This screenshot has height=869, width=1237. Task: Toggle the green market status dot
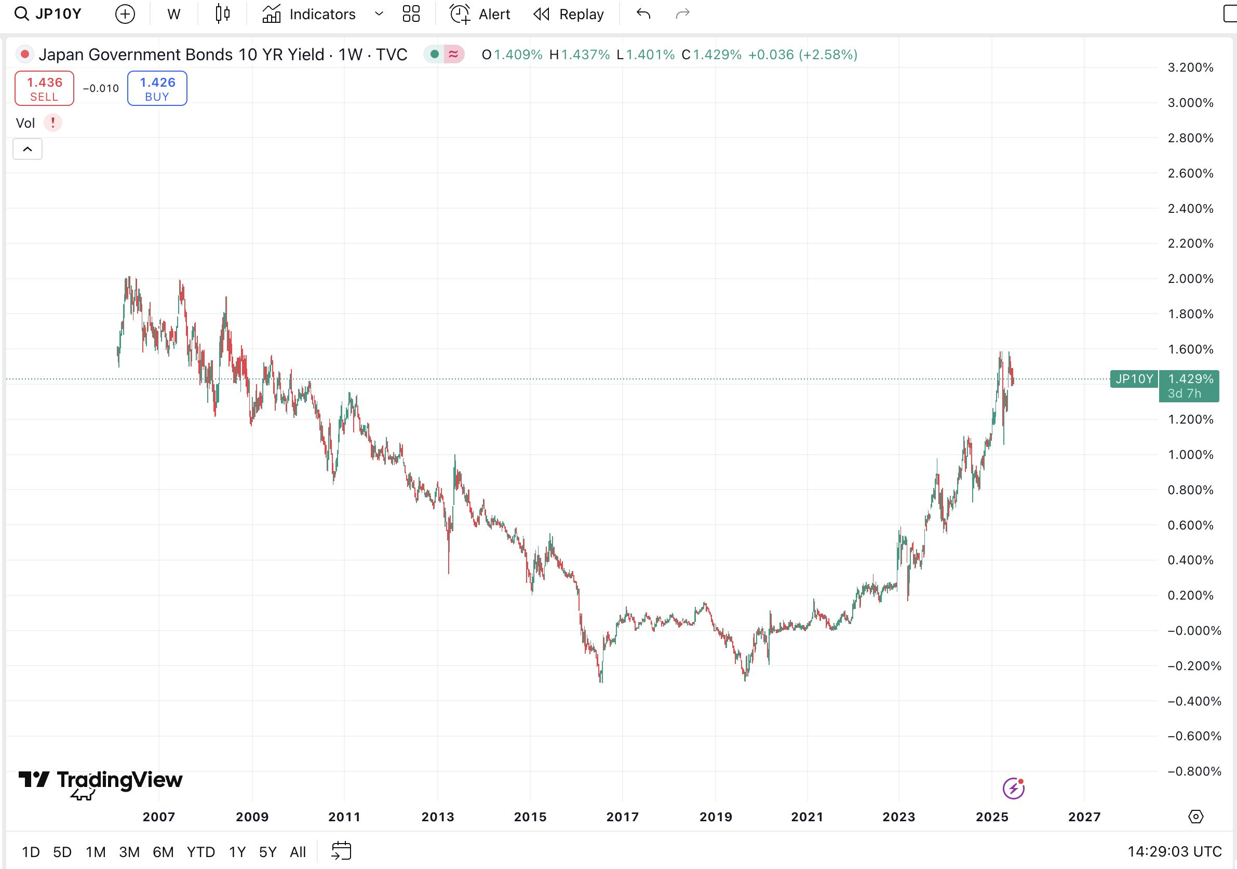coord(434,55)
